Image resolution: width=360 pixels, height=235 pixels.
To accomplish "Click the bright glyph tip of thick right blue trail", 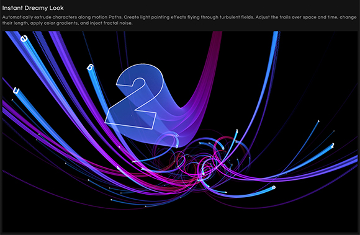I will pos(332,145).
